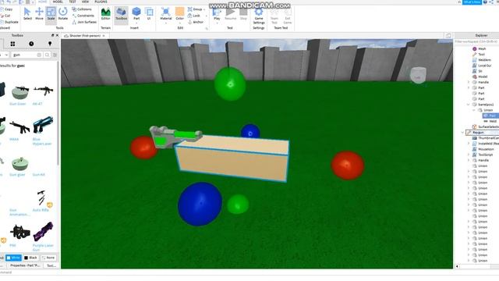This screenshot has height=281, width=499.
Task: Click the Stop test button
Action: 243,14
